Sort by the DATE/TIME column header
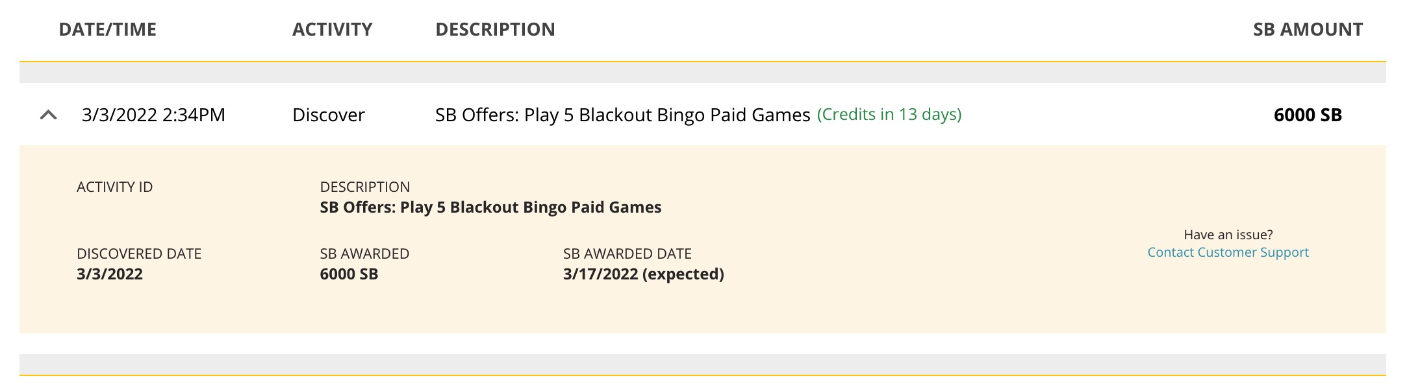Screen dimensions: 1407x389 (x=107, y=29)
